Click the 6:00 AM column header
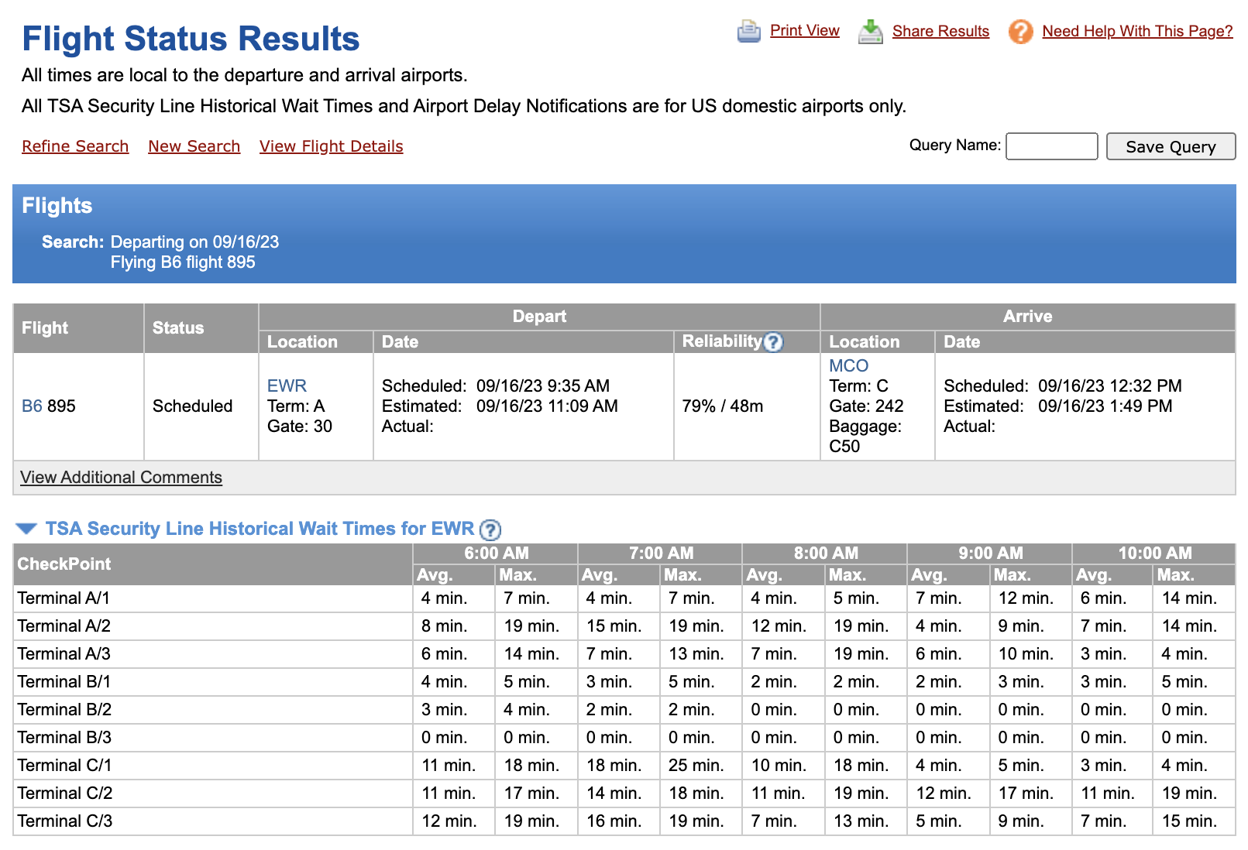Image resolution: width=1248 pixels, height=850 pixels. click(496, 553)
